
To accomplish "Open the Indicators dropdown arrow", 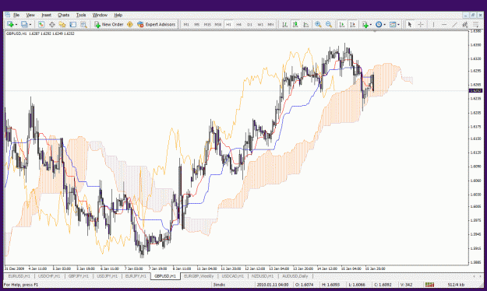I will (x=371, y=24).
